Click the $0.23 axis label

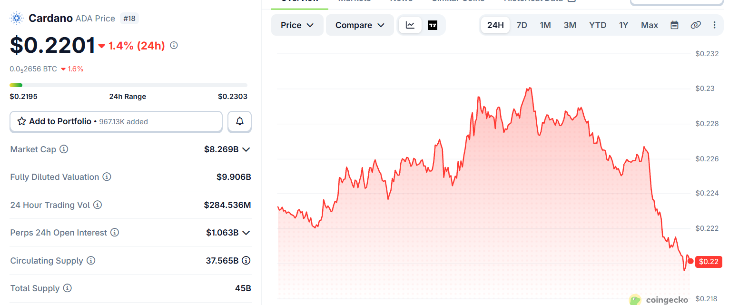click(705, 89)
